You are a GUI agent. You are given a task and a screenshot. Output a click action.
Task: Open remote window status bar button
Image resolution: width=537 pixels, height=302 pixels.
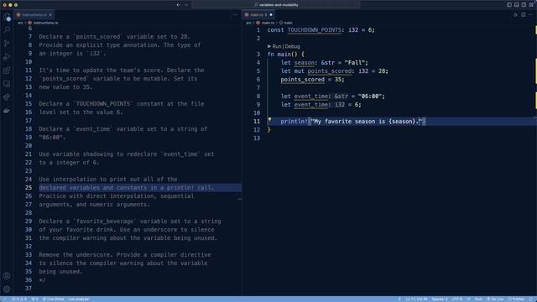pos(3,299)
